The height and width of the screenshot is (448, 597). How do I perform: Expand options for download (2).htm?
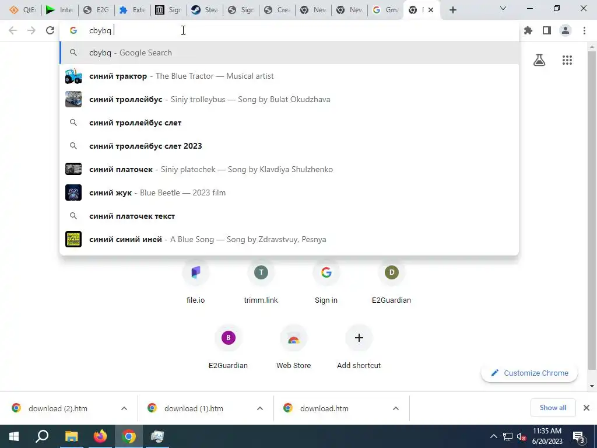coord(124,408)
